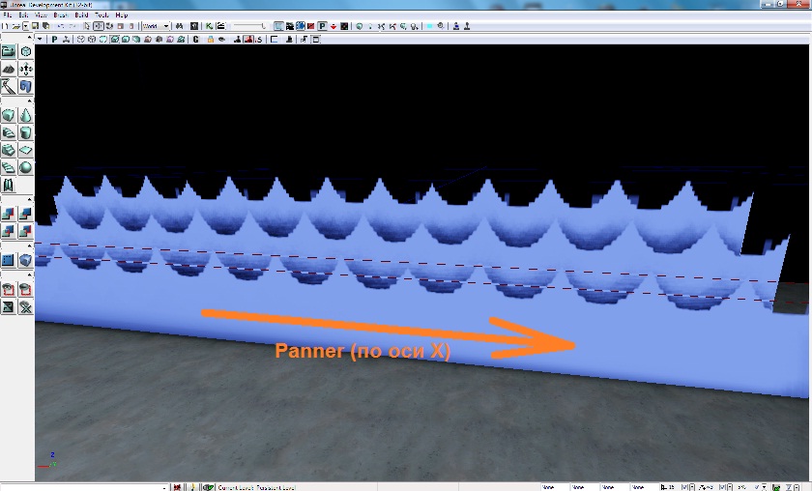Open the Edit menu

point(23,15)
